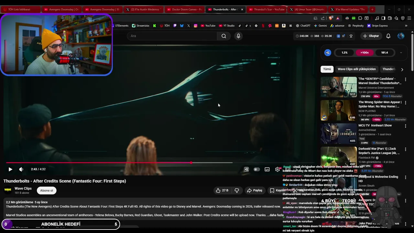This screenshot has width=414, height=233.
Task: Click the Brave Shields lion icon
Action: click(330, 18)
